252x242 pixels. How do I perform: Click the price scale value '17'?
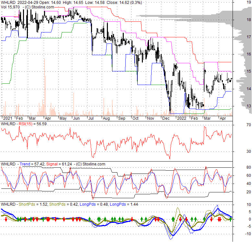point(249,37)
